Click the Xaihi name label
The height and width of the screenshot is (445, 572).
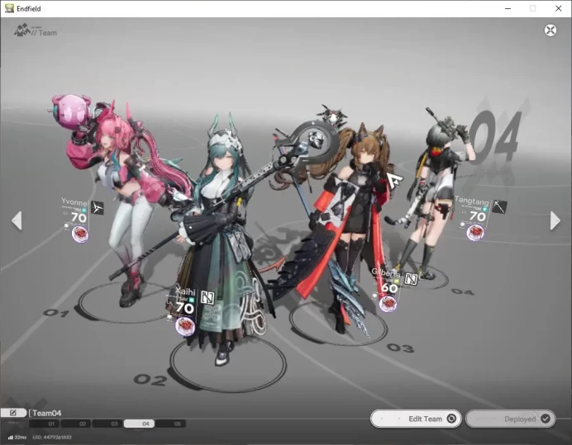[x=185, y=291]
